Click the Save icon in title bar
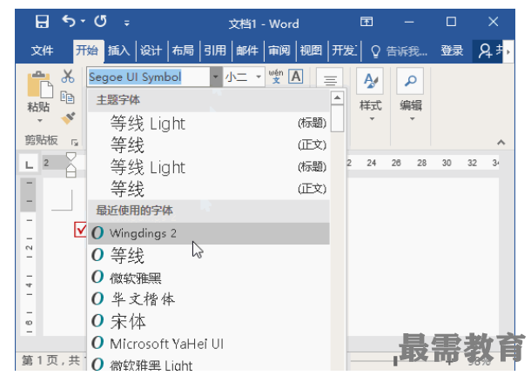This screenshot has height=382, width=531. [42, 22]
